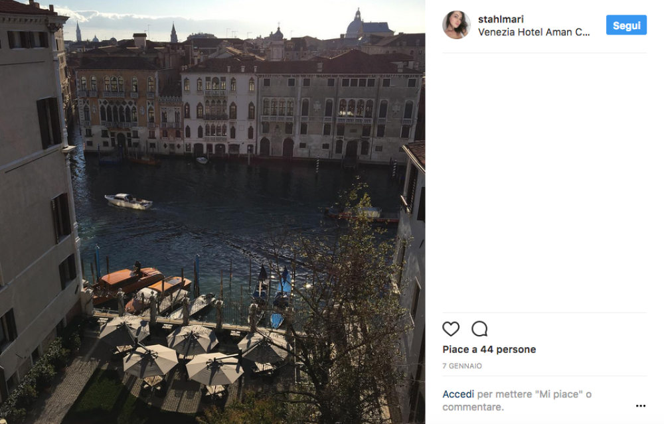This screenshot has width=664, height=424.
Task: View the 'Piace a 44 persone' likes list
Action: (x=489, y=350)
